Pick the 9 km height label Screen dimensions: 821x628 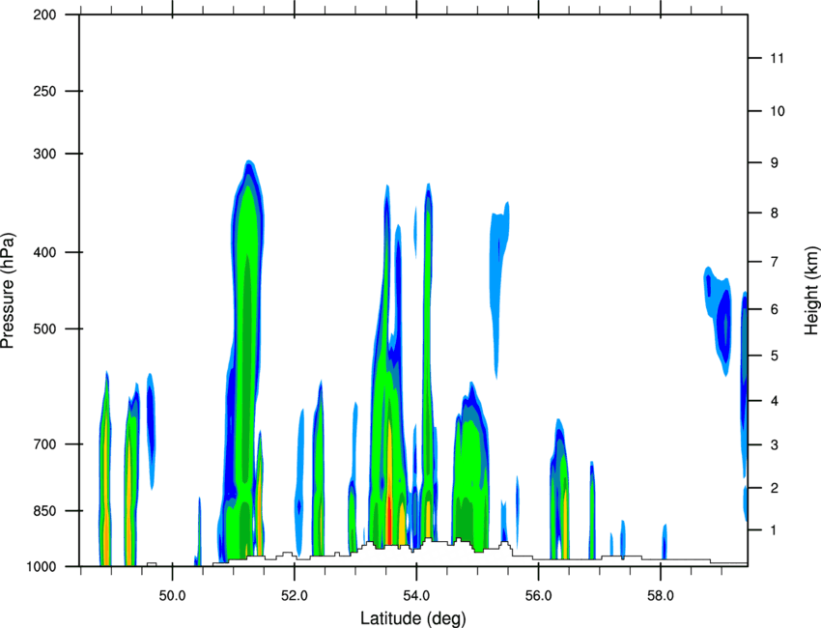click(x=775, y=163)
